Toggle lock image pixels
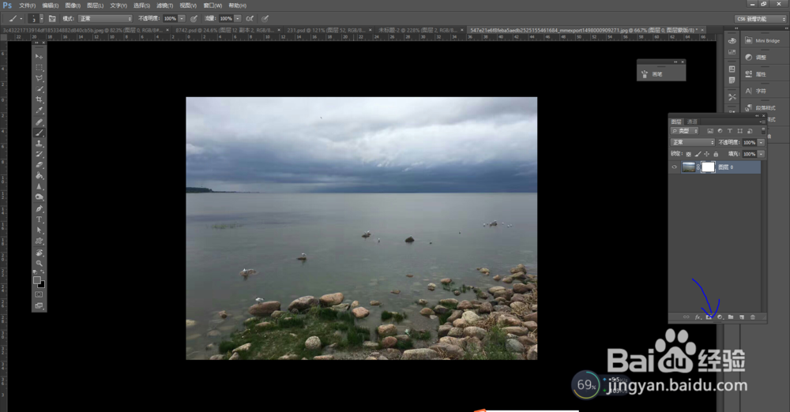Viewport: 790px width, 412px height. click(x=698, y=154)
